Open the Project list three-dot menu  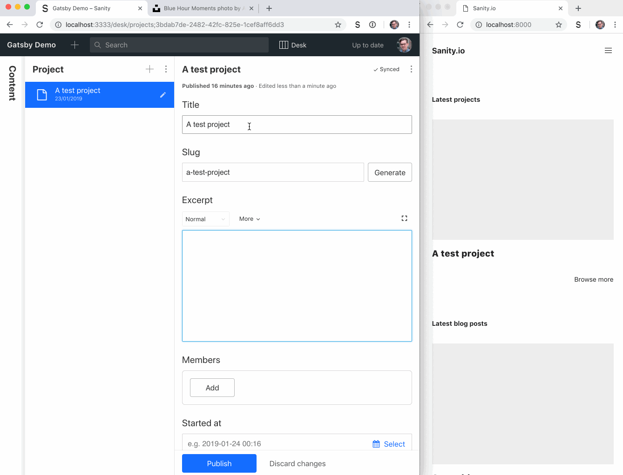(166, 69)
